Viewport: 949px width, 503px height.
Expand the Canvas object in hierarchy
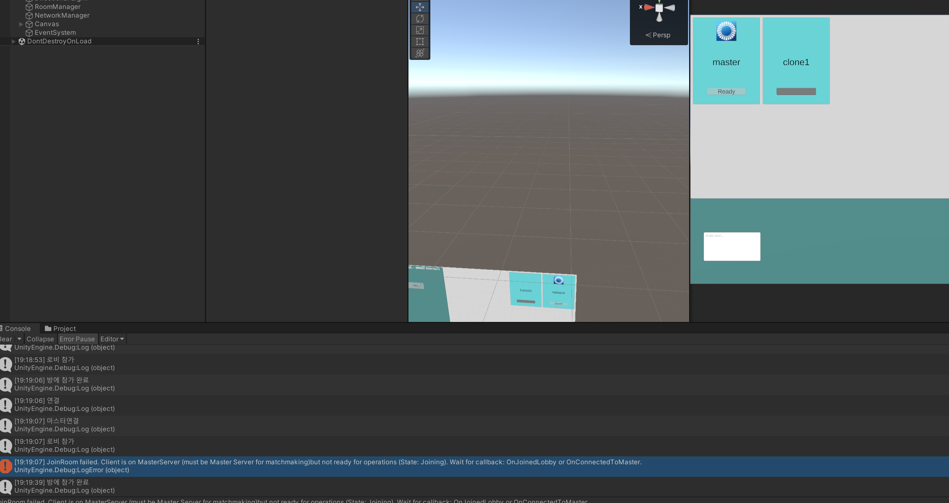coord(21,24)
